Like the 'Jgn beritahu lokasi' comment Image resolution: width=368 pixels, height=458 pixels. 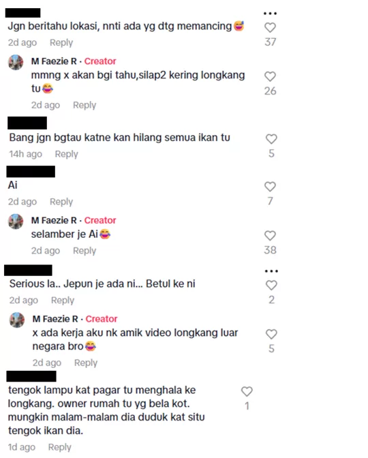click(x=270, y=27)
